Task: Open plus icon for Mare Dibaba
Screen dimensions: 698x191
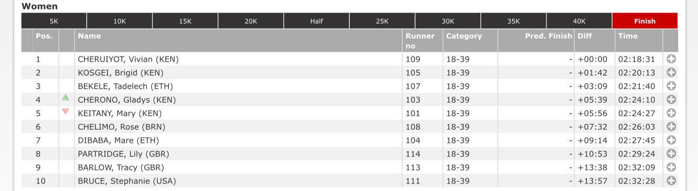Action: pyautogui.click(x=671, y=140)
